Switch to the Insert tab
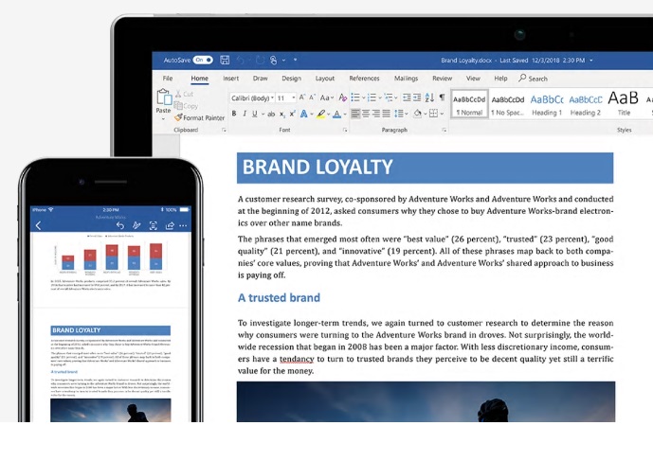653x461 pixels. pyautogui.click(x=230, y=79)
